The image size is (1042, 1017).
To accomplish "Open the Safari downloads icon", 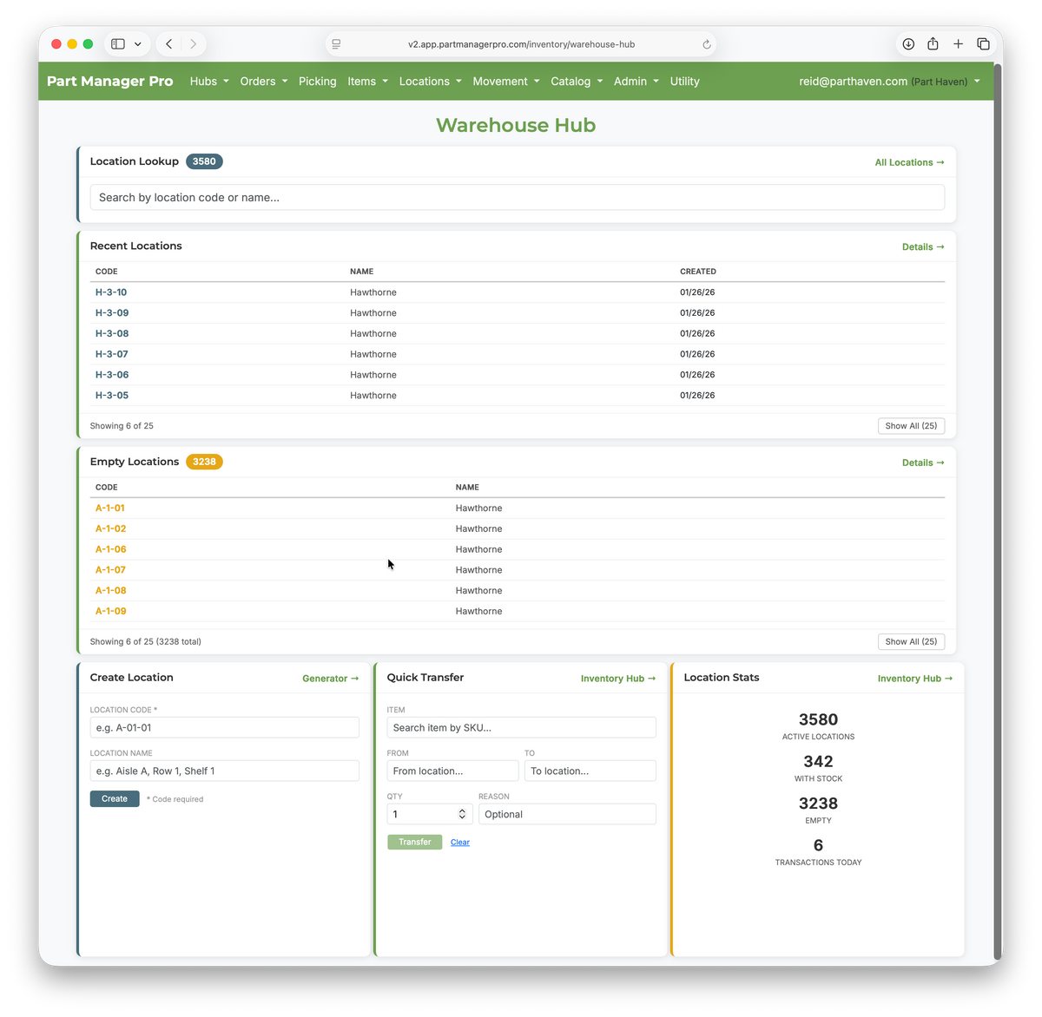I will [x=908, y=44].
